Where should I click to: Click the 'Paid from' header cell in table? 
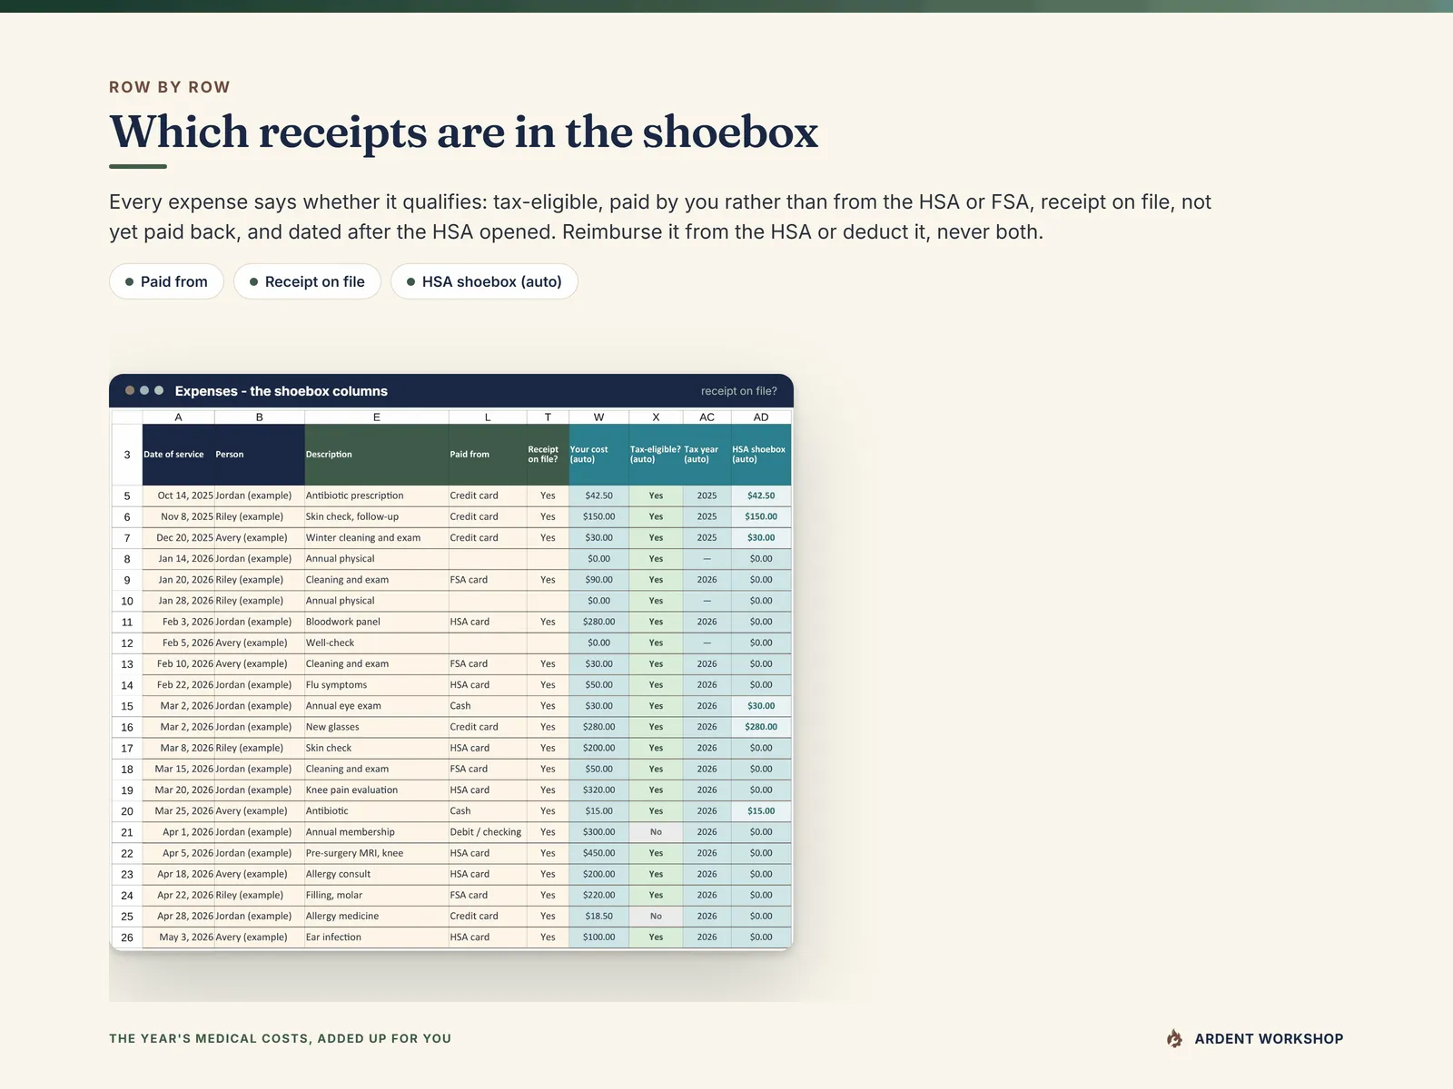pos(488,455)
